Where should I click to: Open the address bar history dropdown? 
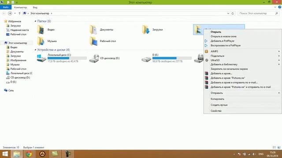pyautogui.click(x=228, y=14)
